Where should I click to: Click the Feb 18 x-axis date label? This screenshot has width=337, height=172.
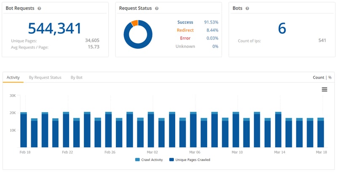point(25,152)
